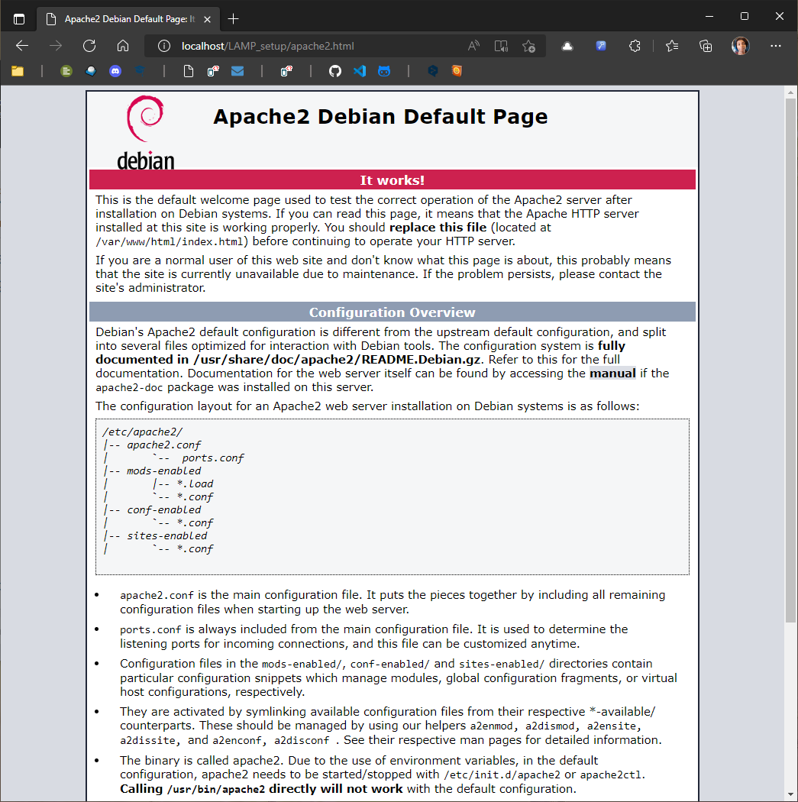This screenshot has height=802, width=798.
Task: Click 'ports.conf' in the config tree
Action: click(212, 458)
